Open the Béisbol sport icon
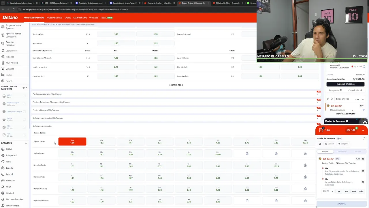 [x=3, y=174]
